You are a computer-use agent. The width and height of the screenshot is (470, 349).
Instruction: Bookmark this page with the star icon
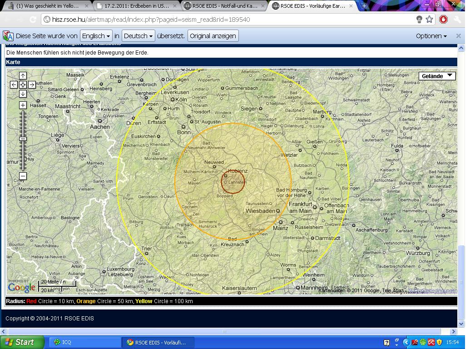[429, 20]
